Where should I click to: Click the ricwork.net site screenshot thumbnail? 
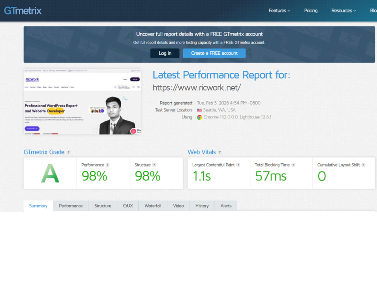[x=82, y=102]
